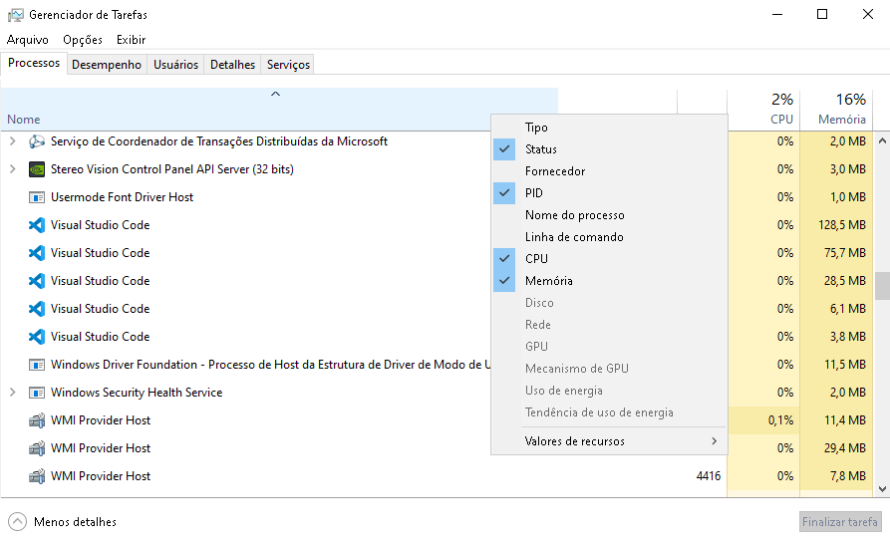Screen dimensions: 890x545
Task: Click the Menos detalhes circle arrow icon
Action: (17, 522)
